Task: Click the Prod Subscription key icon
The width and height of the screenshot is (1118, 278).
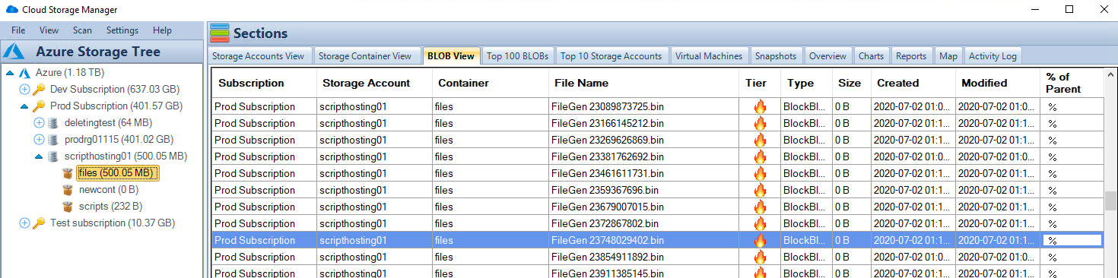Action: click(39, 106)
